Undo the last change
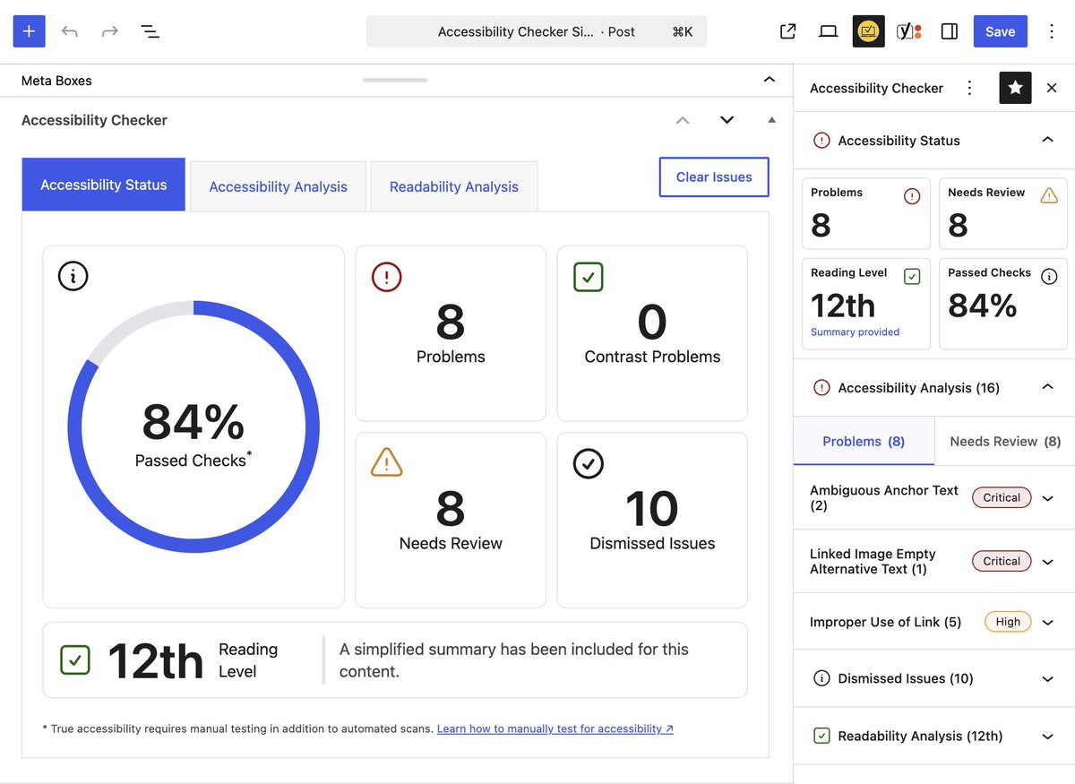The height and width of the screenshot is (784, 1075). tap(70, 31)
